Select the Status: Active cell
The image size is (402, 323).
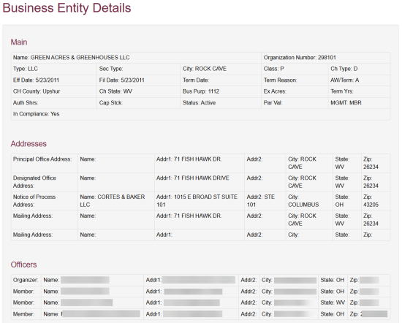pos(221,103)
